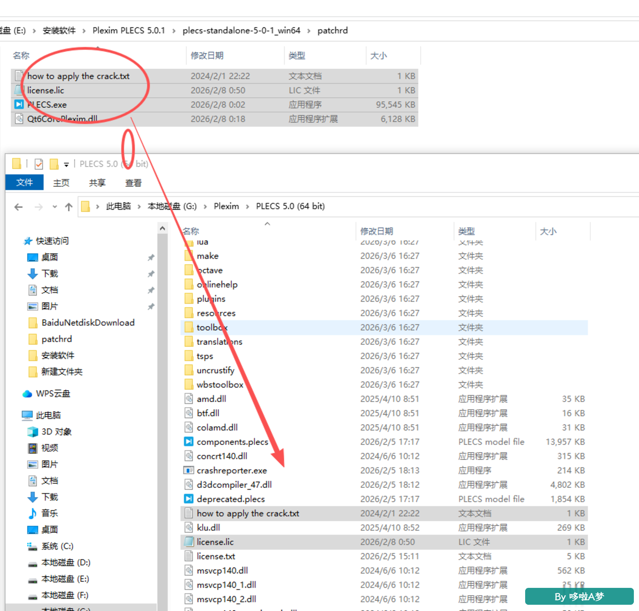Expand the chevron after 安装软件 in top address bar

[84, 31]
